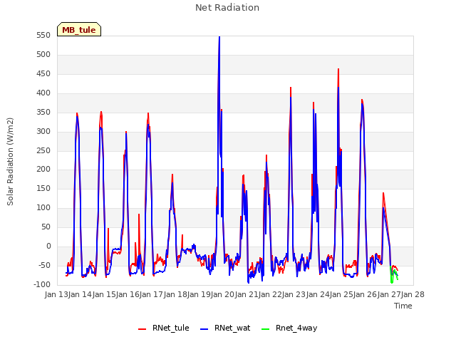Click the 400 y-axis tick label
Image resolution: width=456 pixels, height=342 pixels.
pyautogui.click(x=43, y=93)
